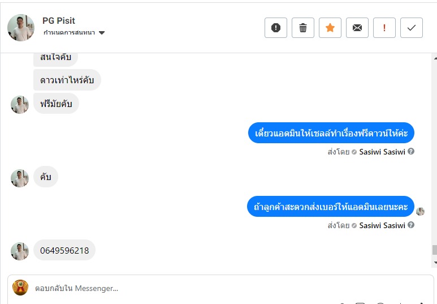Mark conversation unread with envelope icon

(357, 28)
